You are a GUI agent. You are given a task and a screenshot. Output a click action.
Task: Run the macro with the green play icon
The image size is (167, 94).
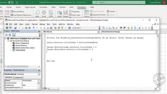click(x=41, y=28)
